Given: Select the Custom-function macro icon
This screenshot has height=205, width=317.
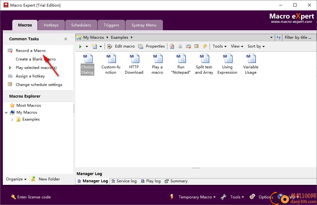Looking at the screenshot, I should click(111, 64).
